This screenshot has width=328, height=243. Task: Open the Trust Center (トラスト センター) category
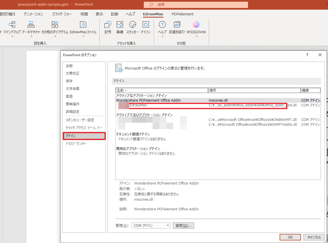point(84,144)
